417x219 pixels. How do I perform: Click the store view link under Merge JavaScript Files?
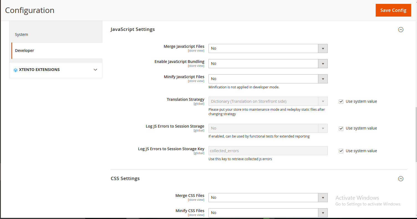[x=196, y=51]
